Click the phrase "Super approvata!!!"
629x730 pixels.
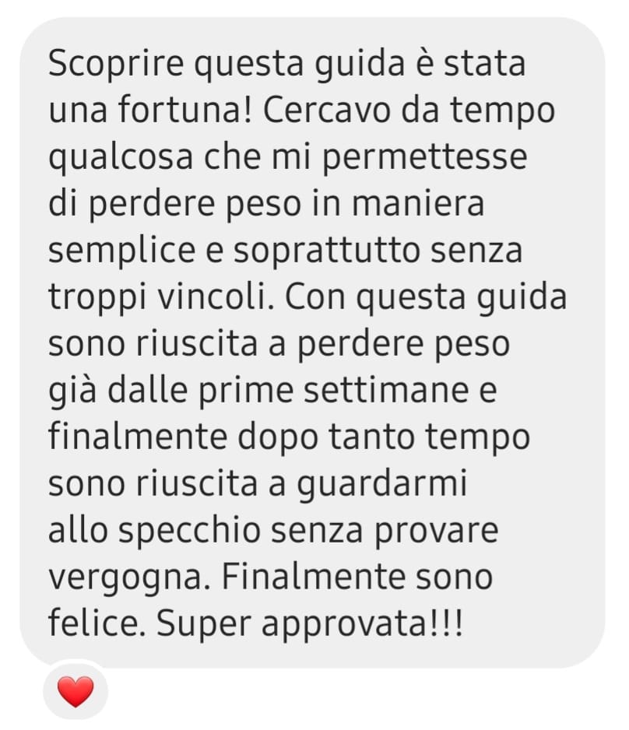tap(310, 623)
